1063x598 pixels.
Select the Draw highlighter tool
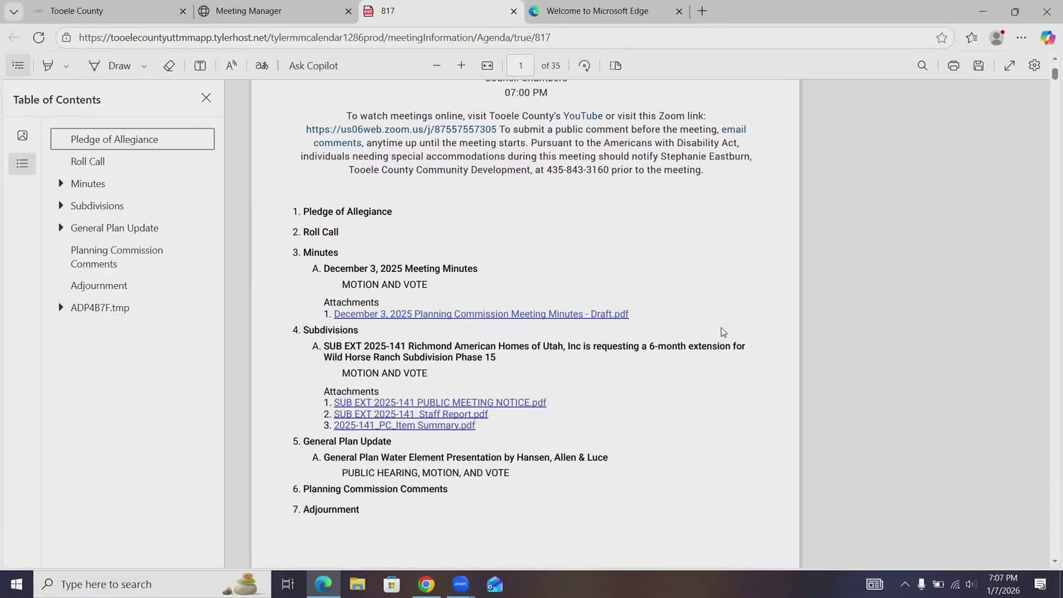pos(48,65)
